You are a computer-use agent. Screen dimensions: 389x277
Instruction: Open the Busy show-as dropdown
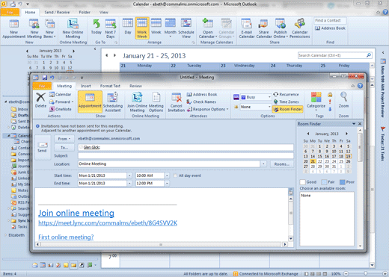(269, 97)
